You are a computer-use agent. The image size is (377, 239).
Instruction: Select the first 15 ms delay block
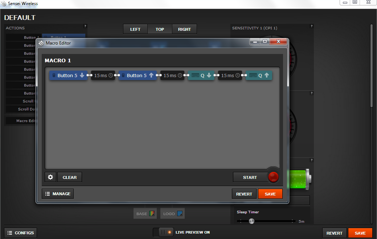pyautogui.click(x=103, y=75)
